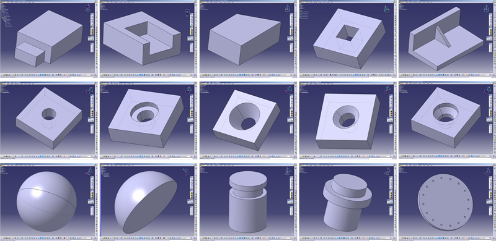
Task: Click the compass in the bolt-hole disc screenshot
Action: click(x=487, y=172)
